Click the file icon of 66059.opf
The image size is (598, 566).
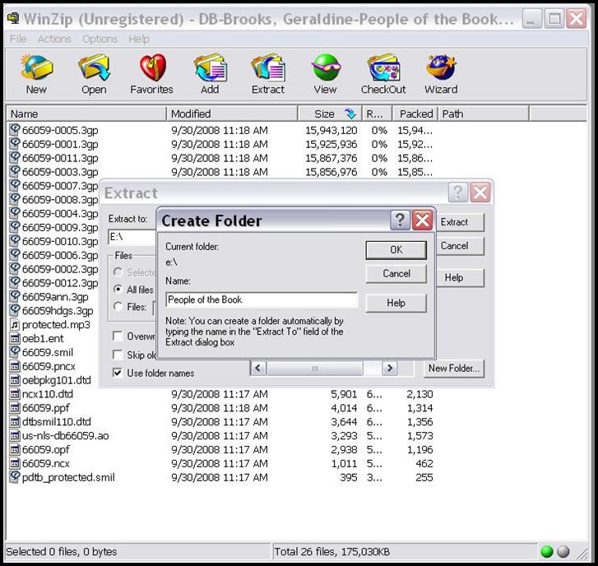[15, 449]
